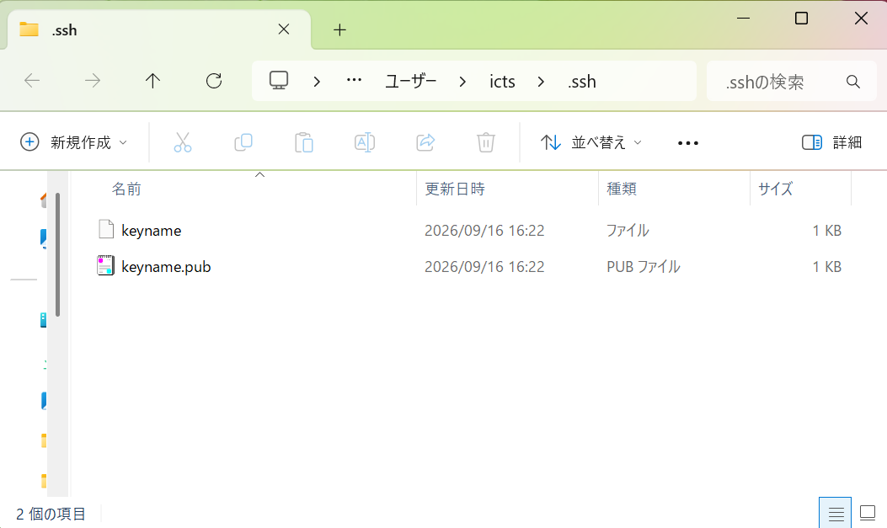Add a new tab
Viewport: 887px width, 528px height.
[x=339, y=30]
